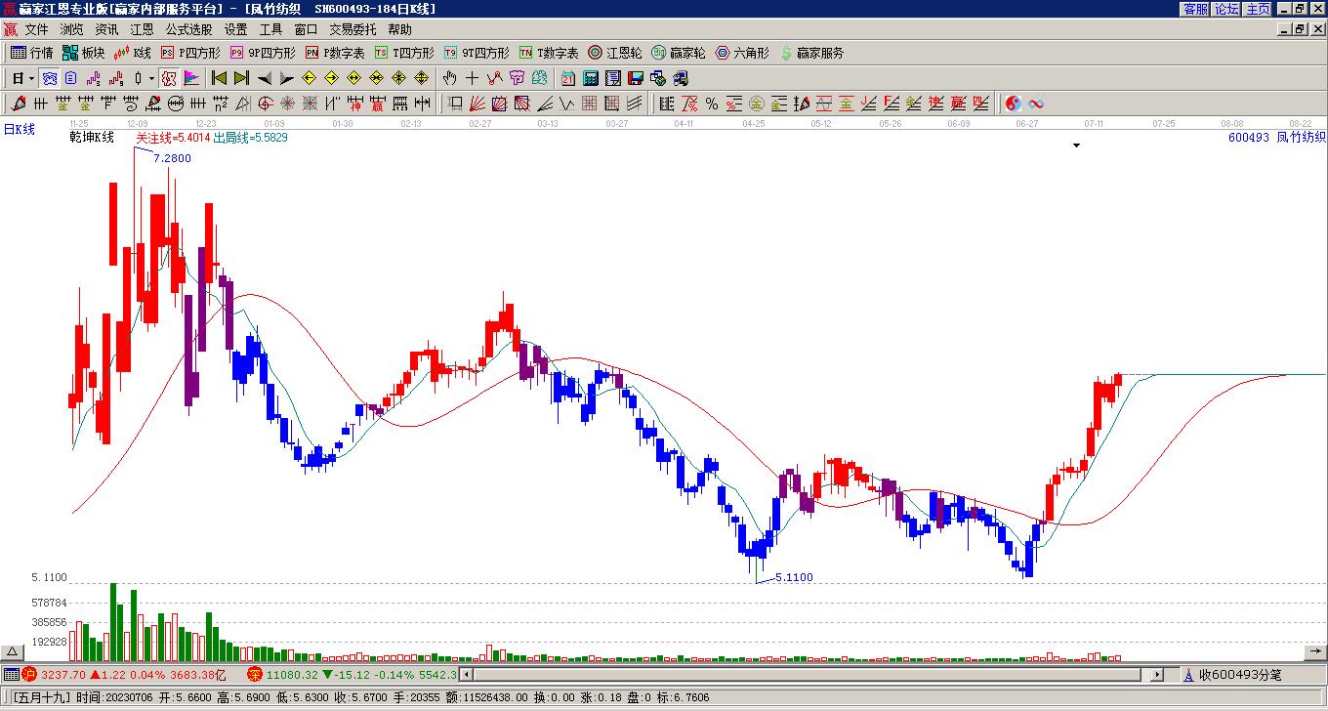1328x711 pixels.
Task: Click the yellow diamond left-arrow icon
Action: click(x=310, y=78)
